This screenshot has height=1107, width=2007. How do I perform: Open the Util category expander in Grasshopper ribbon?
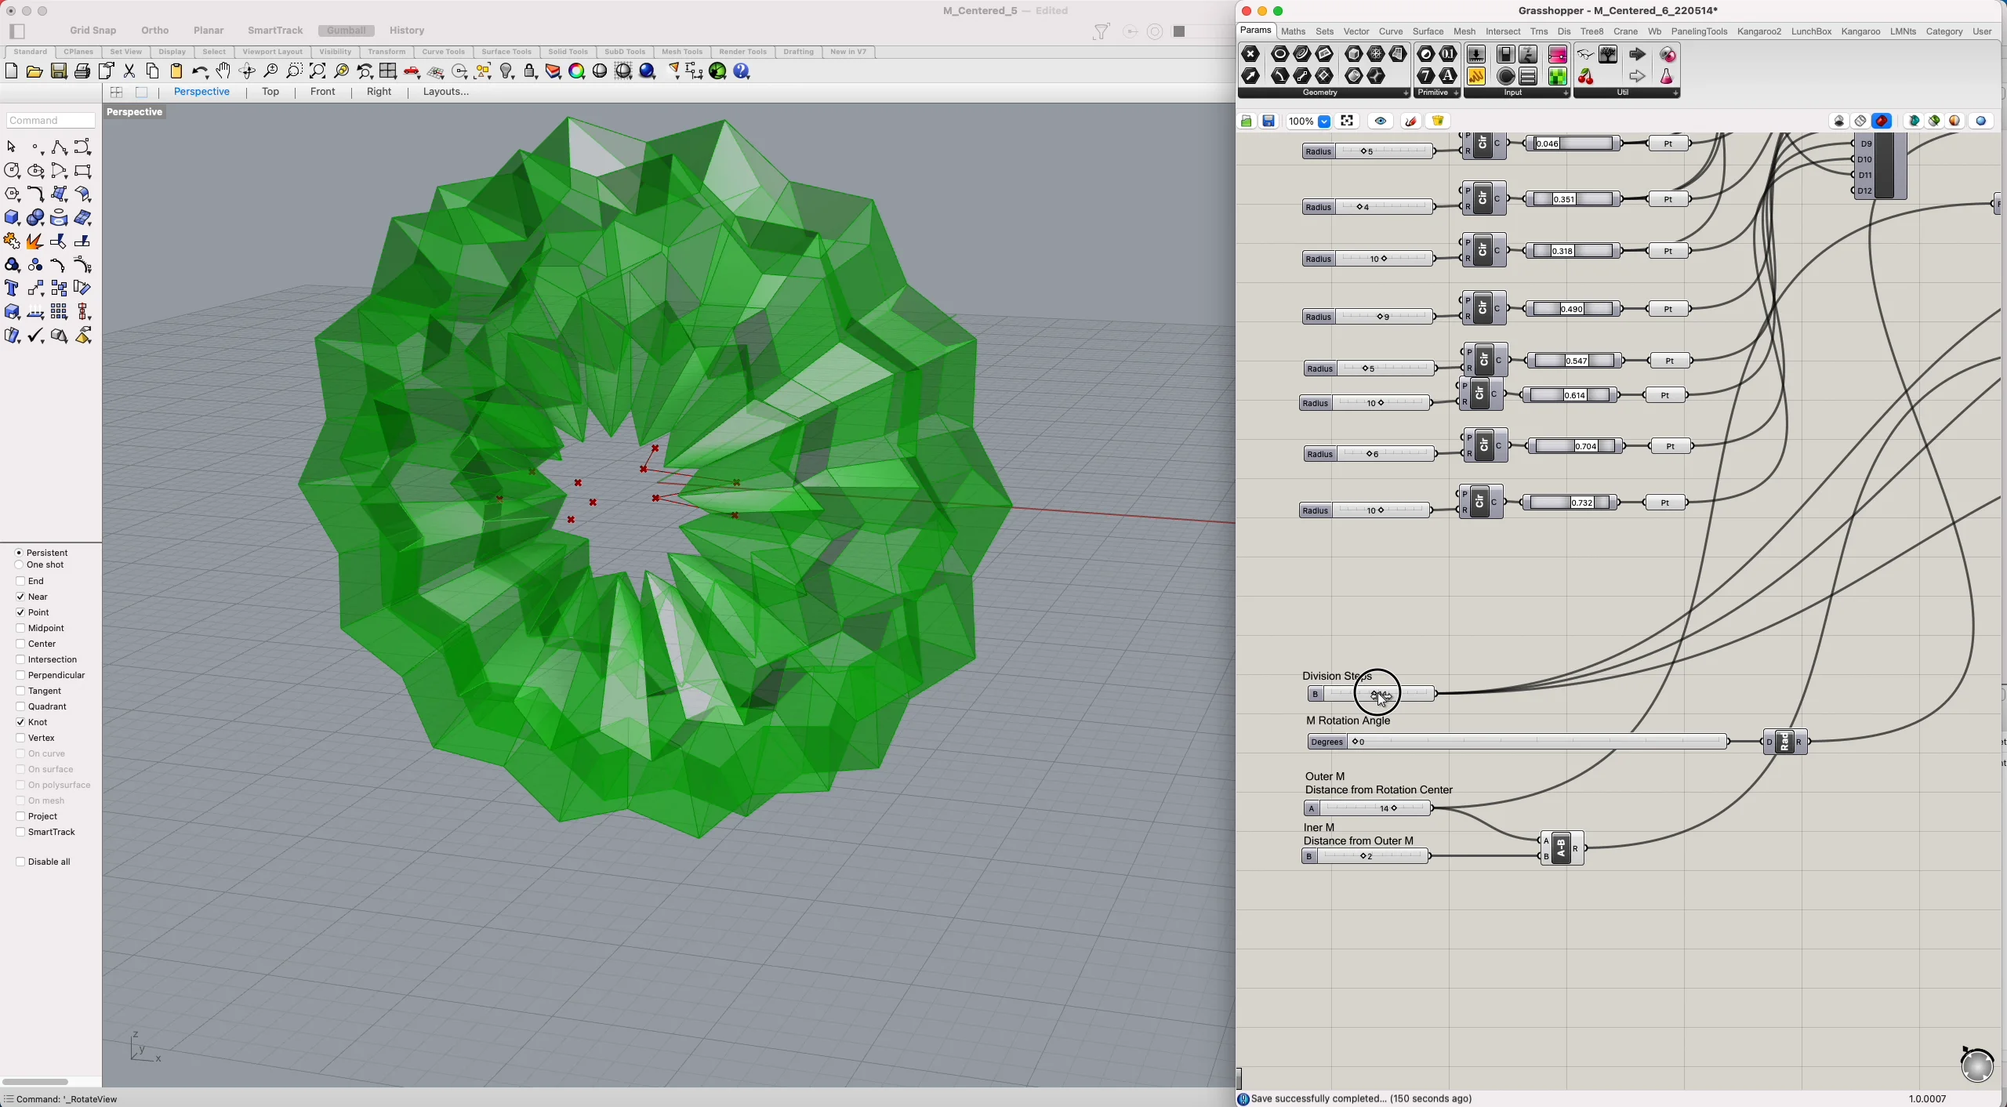coord(1675,93)
